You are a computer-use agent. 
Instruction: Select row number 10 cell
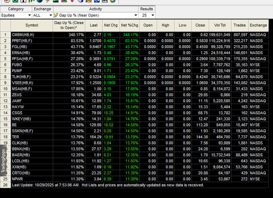(5, 89)
